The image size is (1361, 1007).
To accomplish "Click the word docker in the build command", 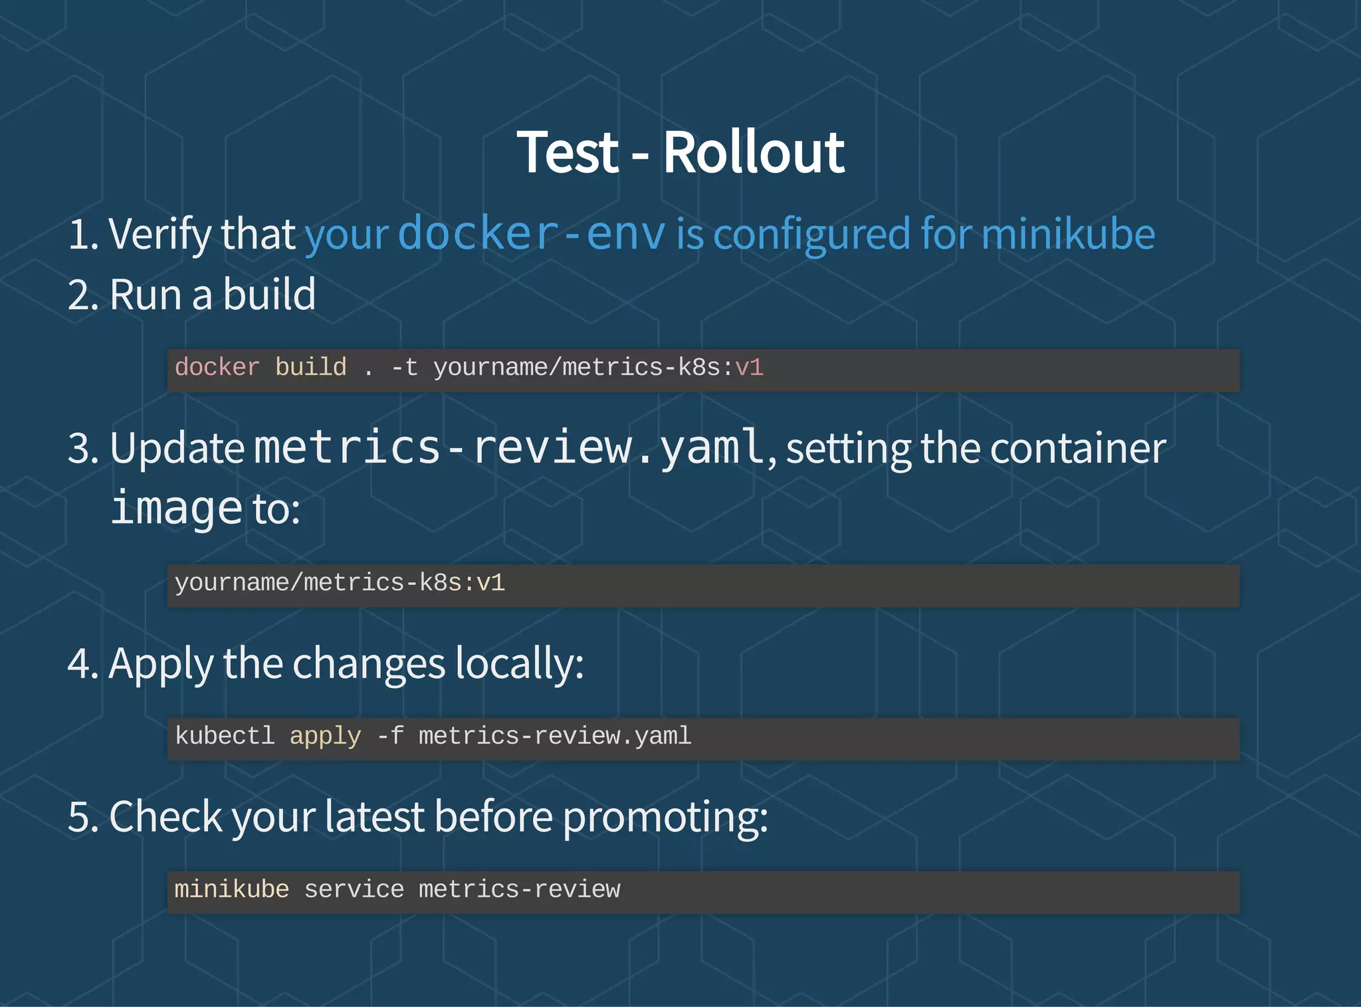I will [217, 368].
